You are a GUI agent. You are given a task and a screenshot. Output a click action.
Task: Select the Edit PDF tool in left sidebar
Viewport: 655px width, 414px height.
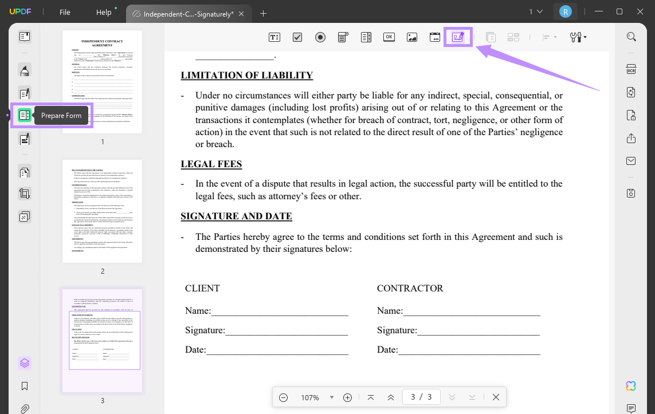24,93
